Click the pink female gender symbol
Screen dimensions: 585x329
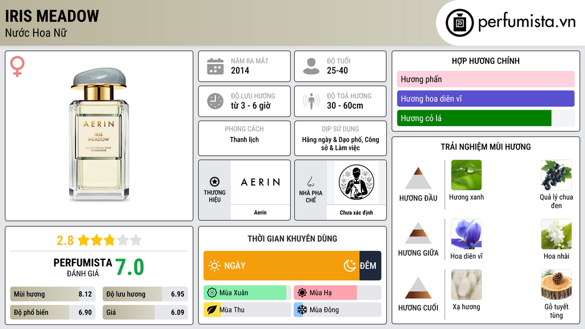point(17,66)
